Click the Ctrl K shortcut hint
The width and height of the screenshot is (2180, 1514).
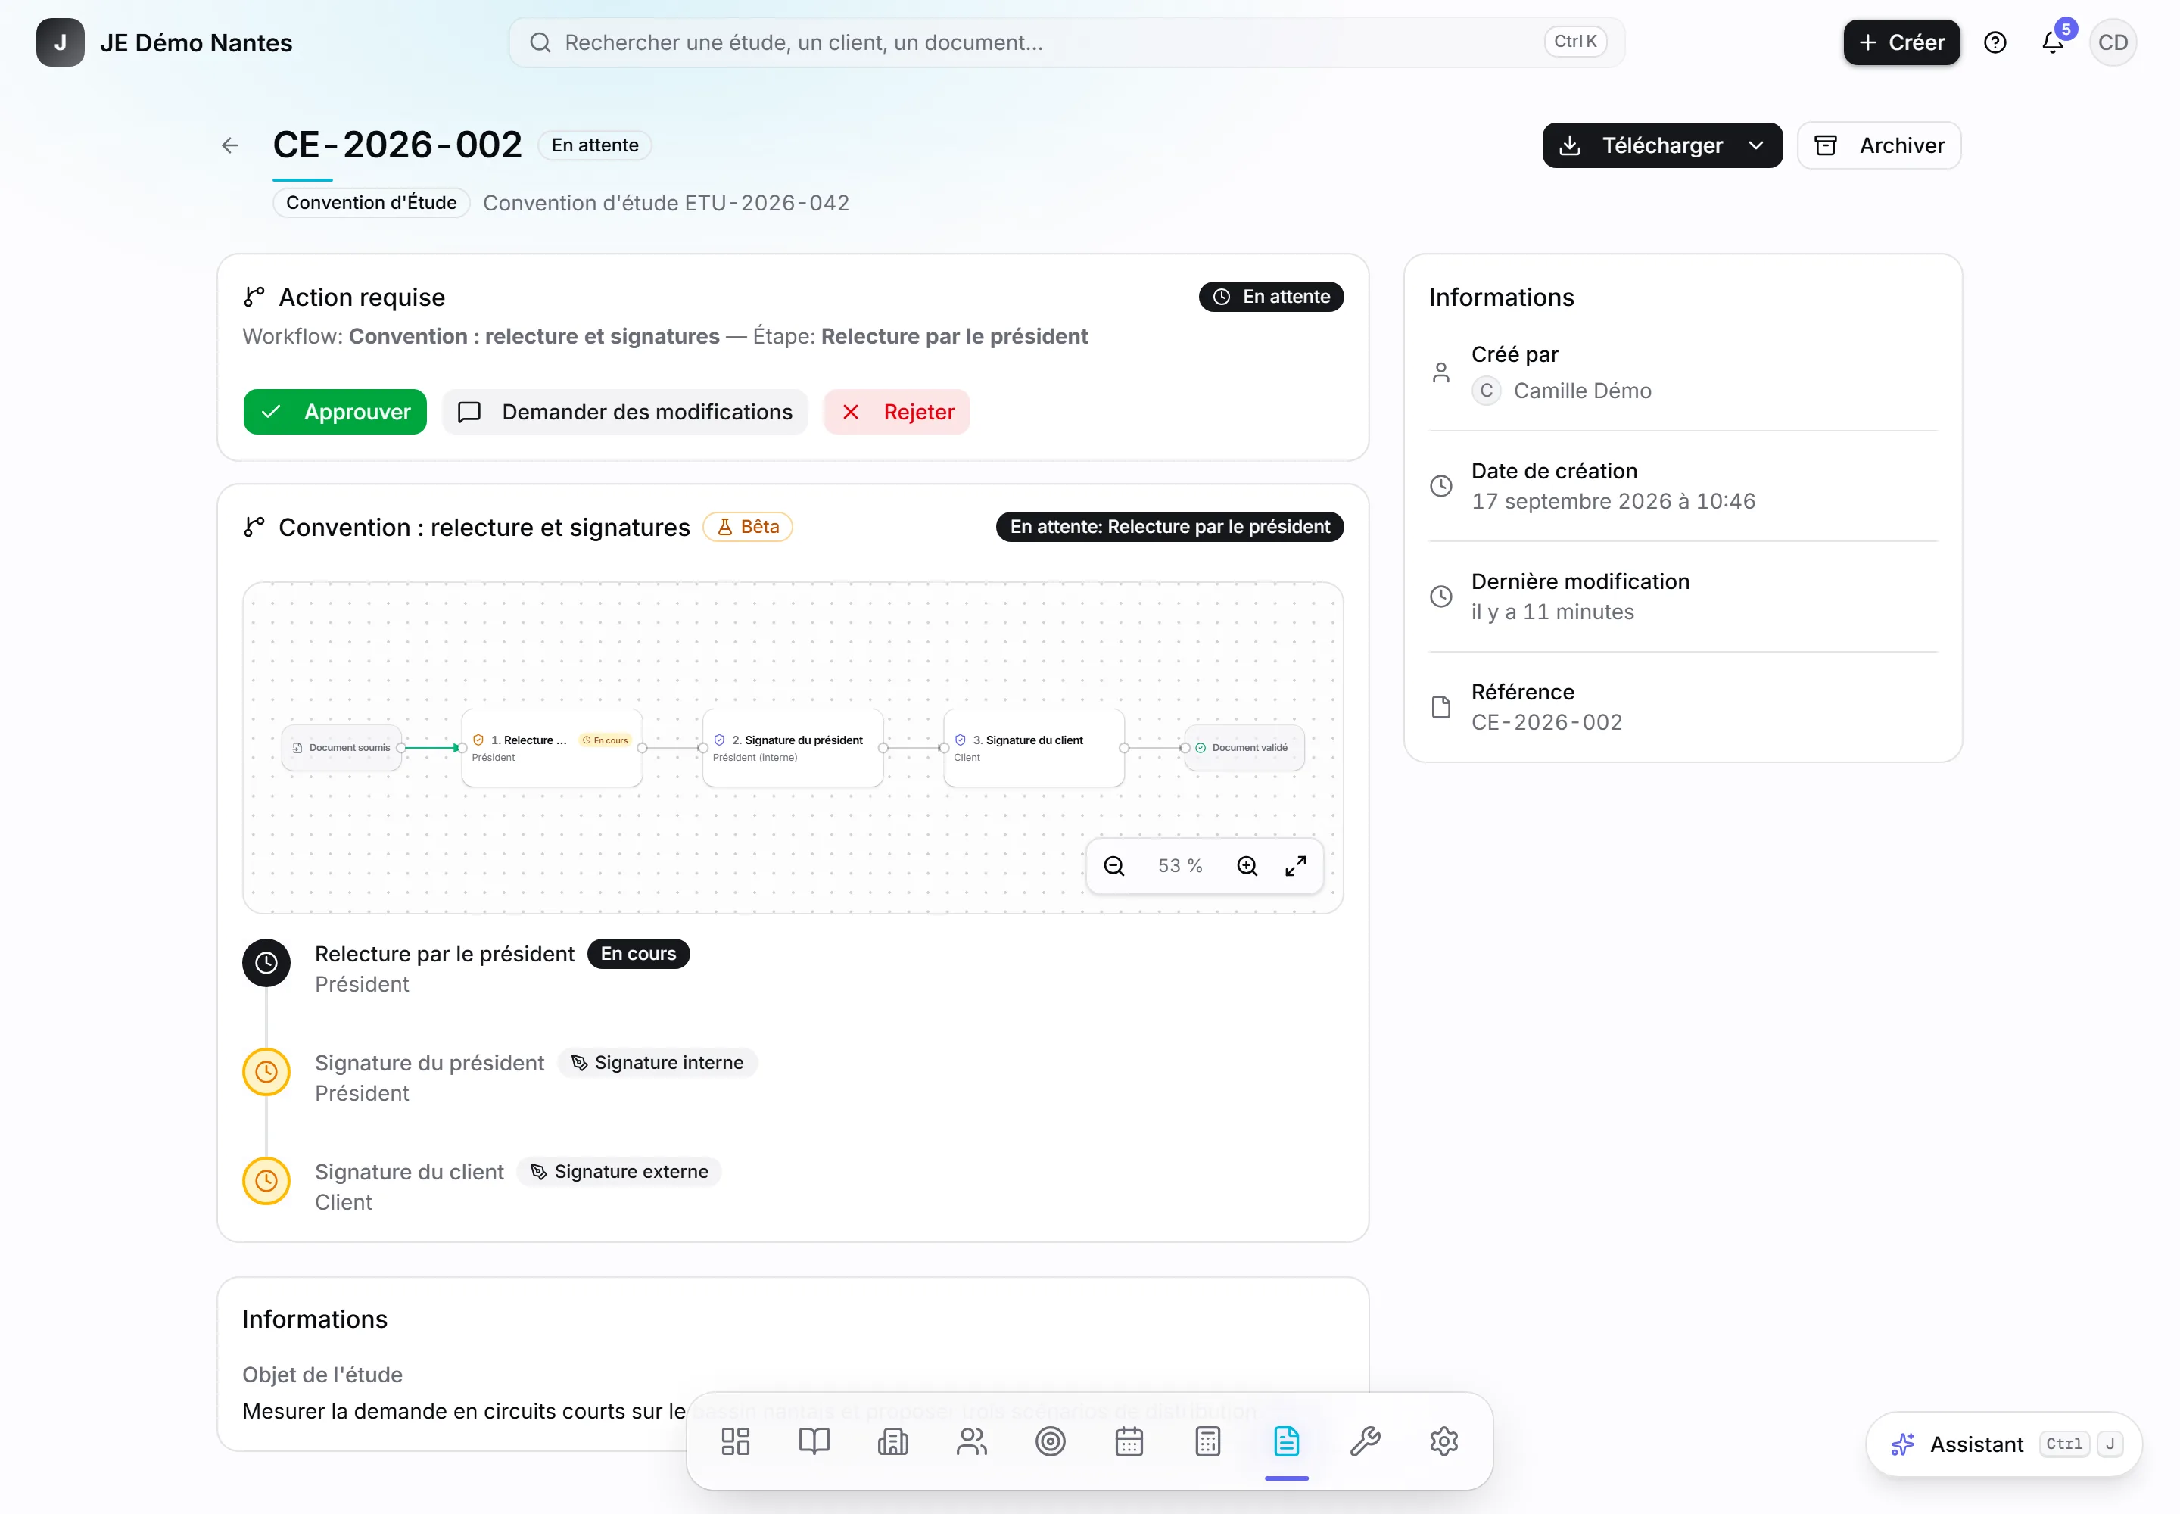pyautogui.click(x=1574, y=42)
